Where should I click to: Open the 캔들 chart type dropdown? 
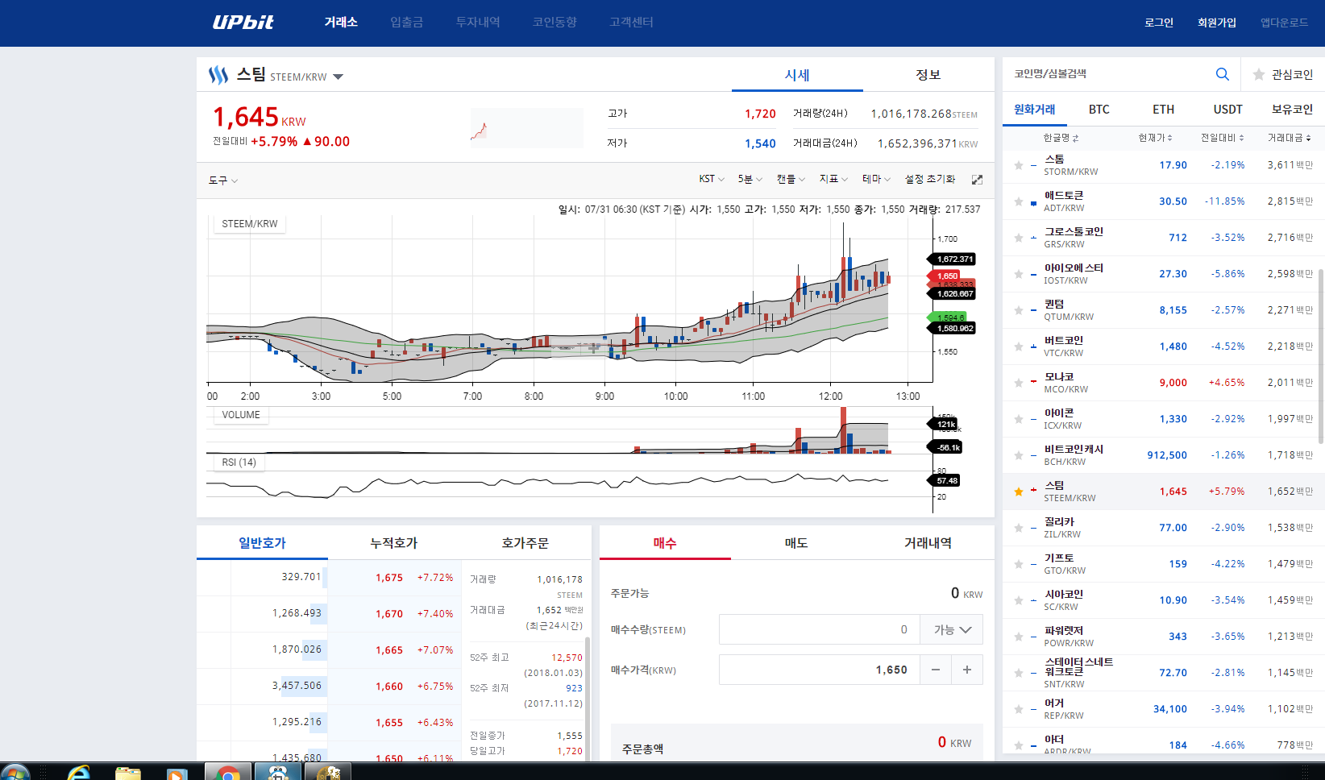[x=791, y=179]
